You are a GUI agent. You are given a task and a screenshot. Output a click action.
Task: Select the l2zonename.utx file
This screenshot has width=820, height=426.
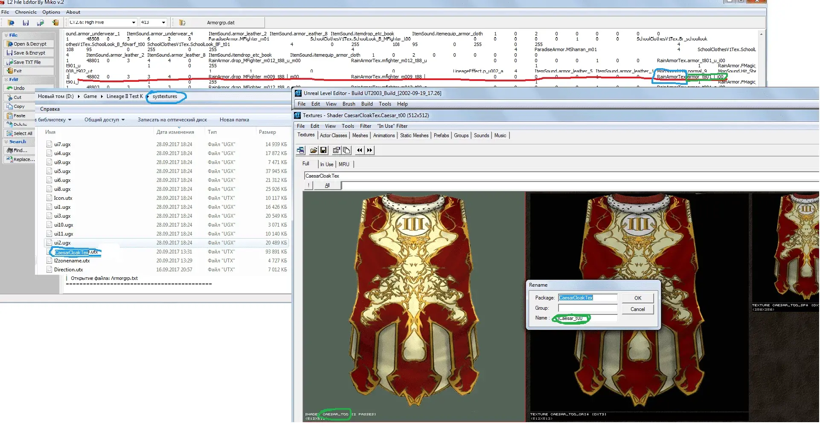point(72,261)
